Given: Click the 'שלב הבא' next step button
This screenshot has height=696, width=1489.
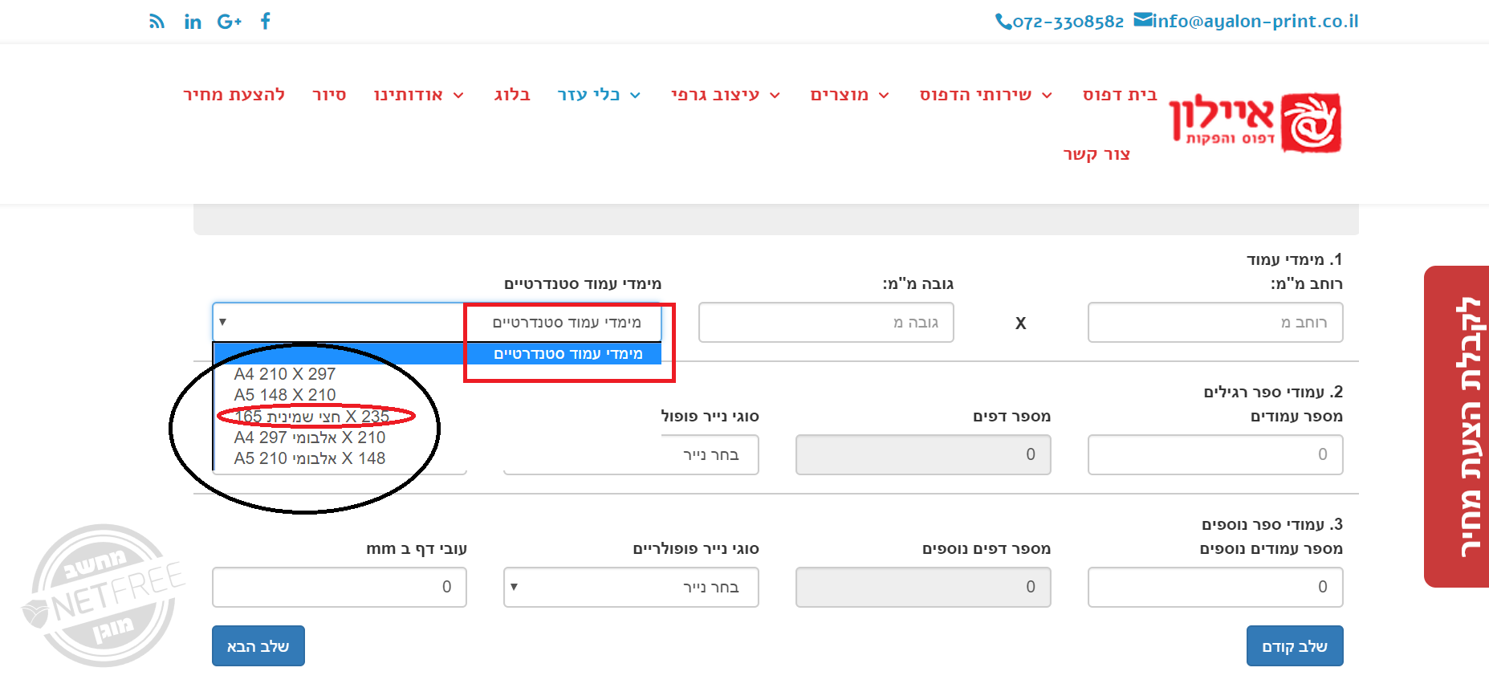Looking at the screenshot, I should (x=258, y=646).
